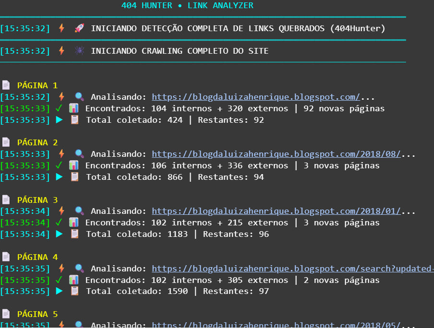Screen dimensions: 434x328
Task: Click the rocket icon in the first log line
Action: (x=79, y=28)
